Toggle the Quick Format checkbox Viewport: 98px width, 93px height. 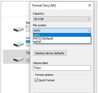[36, 80]
